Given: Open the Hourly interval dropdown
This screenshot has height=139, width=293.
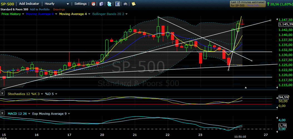Looking at the screenshot, I should [57, 4].
